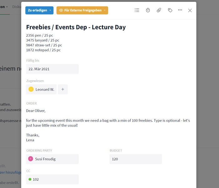This screenshot has width=219, height=188.
Task: Click the Budget field showing 120
Action: 136,159
